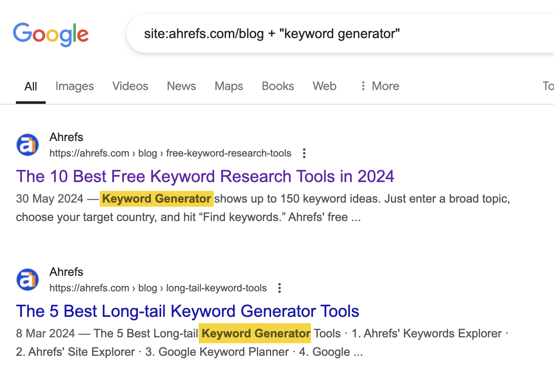
Task: Click the free-keyword-research-tools breadcrumb link
Action: pos(228,153)
